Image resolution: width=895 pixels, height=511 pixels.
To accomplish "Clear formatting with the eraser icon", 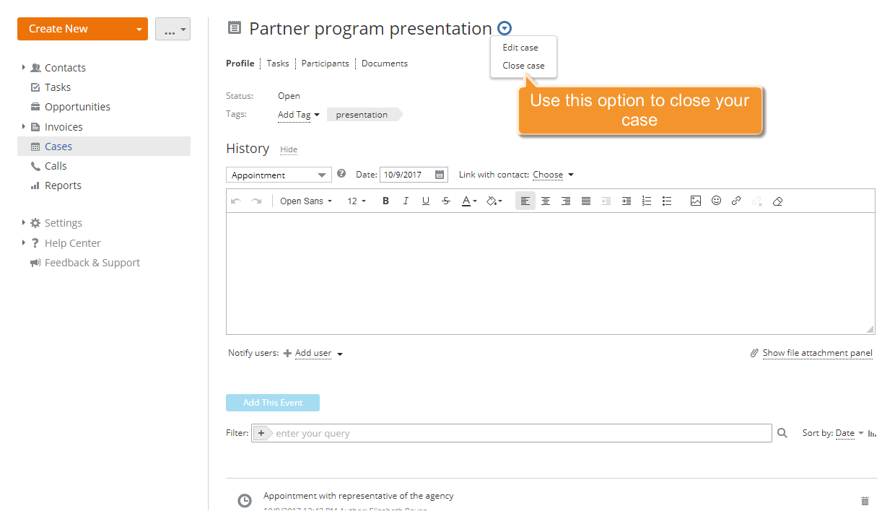I will [x=777, y=201].
